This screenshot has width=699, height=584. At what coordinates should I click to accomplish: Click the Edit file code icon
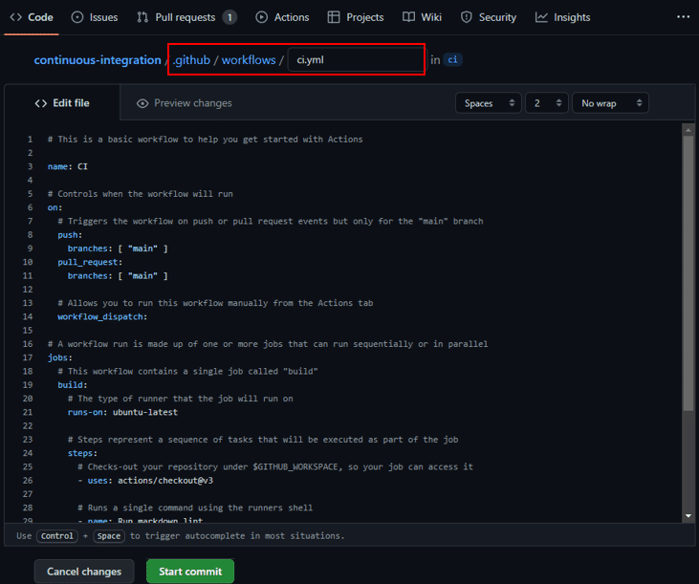point(41,103)
